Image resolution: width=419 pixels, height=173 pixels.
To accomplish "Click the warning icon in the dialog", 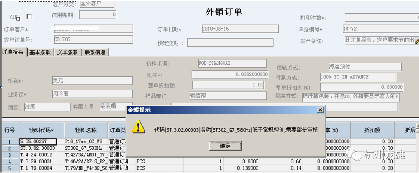I will click(x=139, y=127).
